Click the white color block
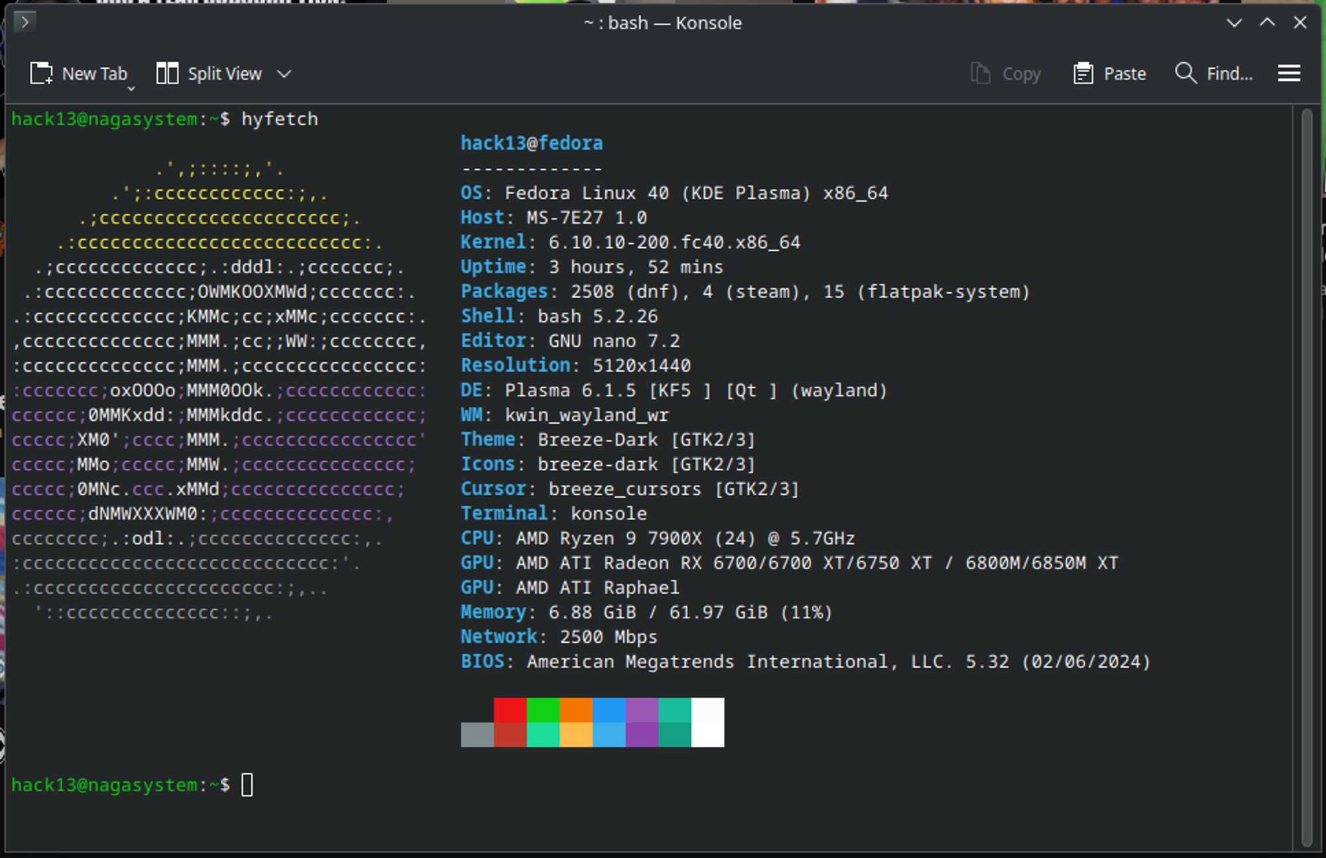Screen dimensions: 1326x858 [707, 722]
